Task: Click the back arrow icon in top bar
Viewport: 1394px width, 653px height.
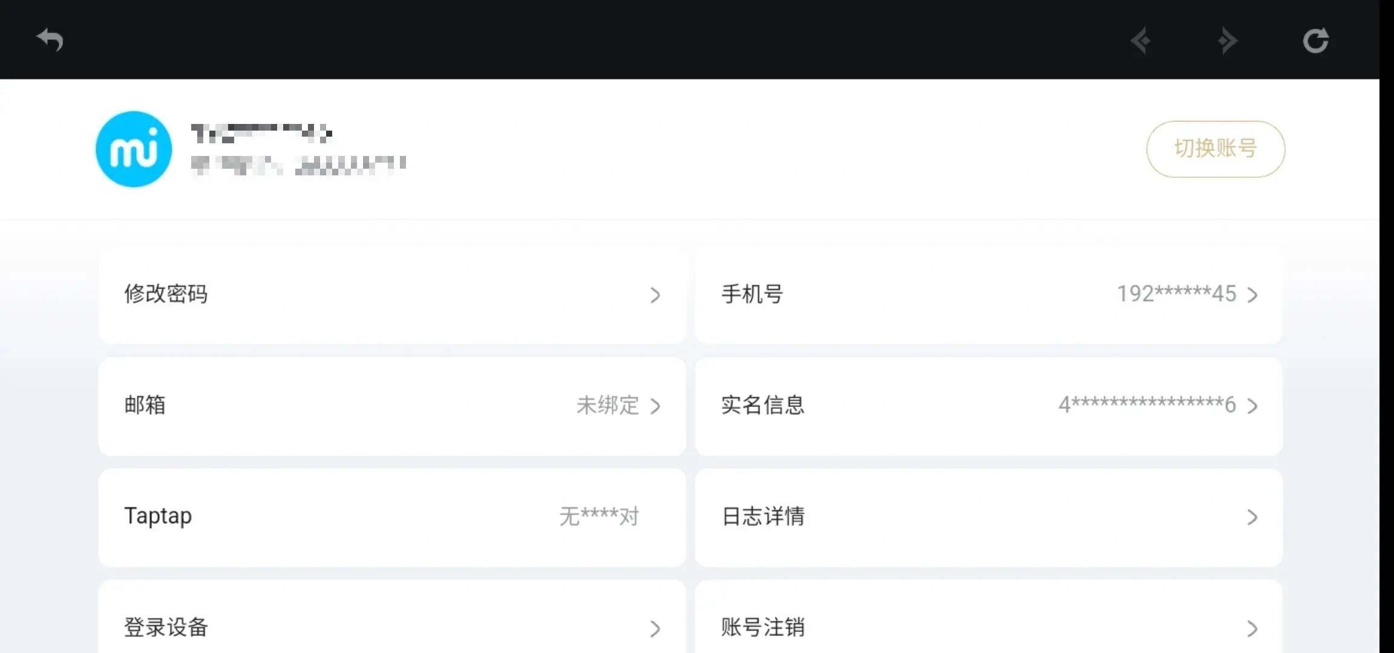Action: coord(50,41)
